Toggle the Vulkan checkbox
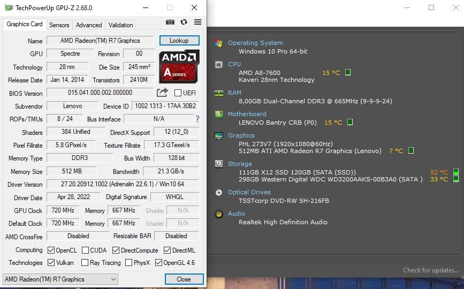 click(51, 262)
